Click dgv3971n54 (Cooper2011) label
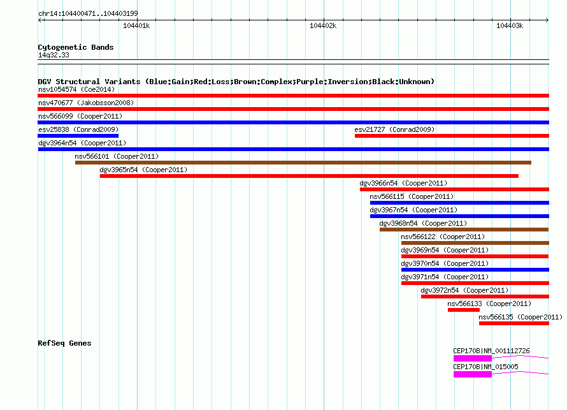Screen dimensions: 567x410 tap(445, 277)
